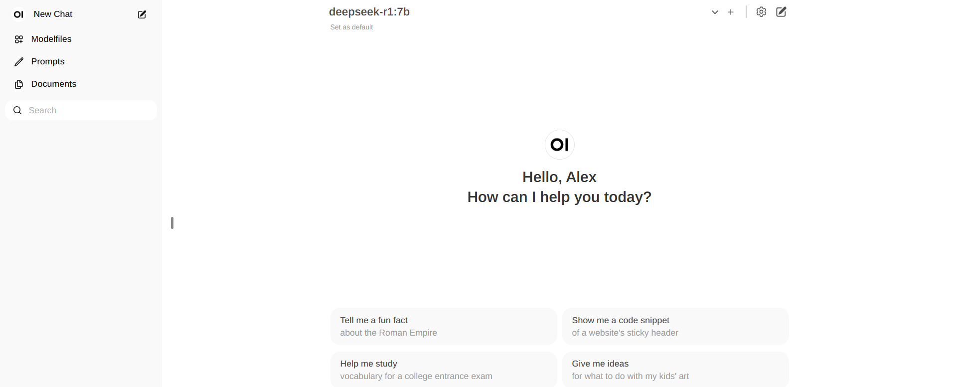The width and height of the screenshot is (957, 387).
Task: Click the Documents file icon
Action: click(x=19, y=84)
